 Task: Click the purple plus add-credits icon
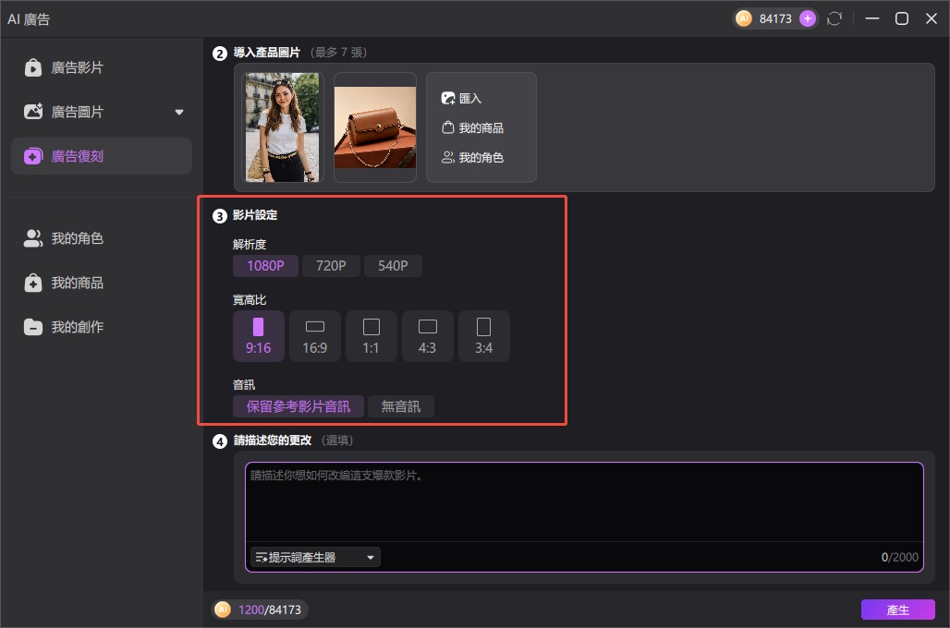pyautogui.click(x=807, y=18)
